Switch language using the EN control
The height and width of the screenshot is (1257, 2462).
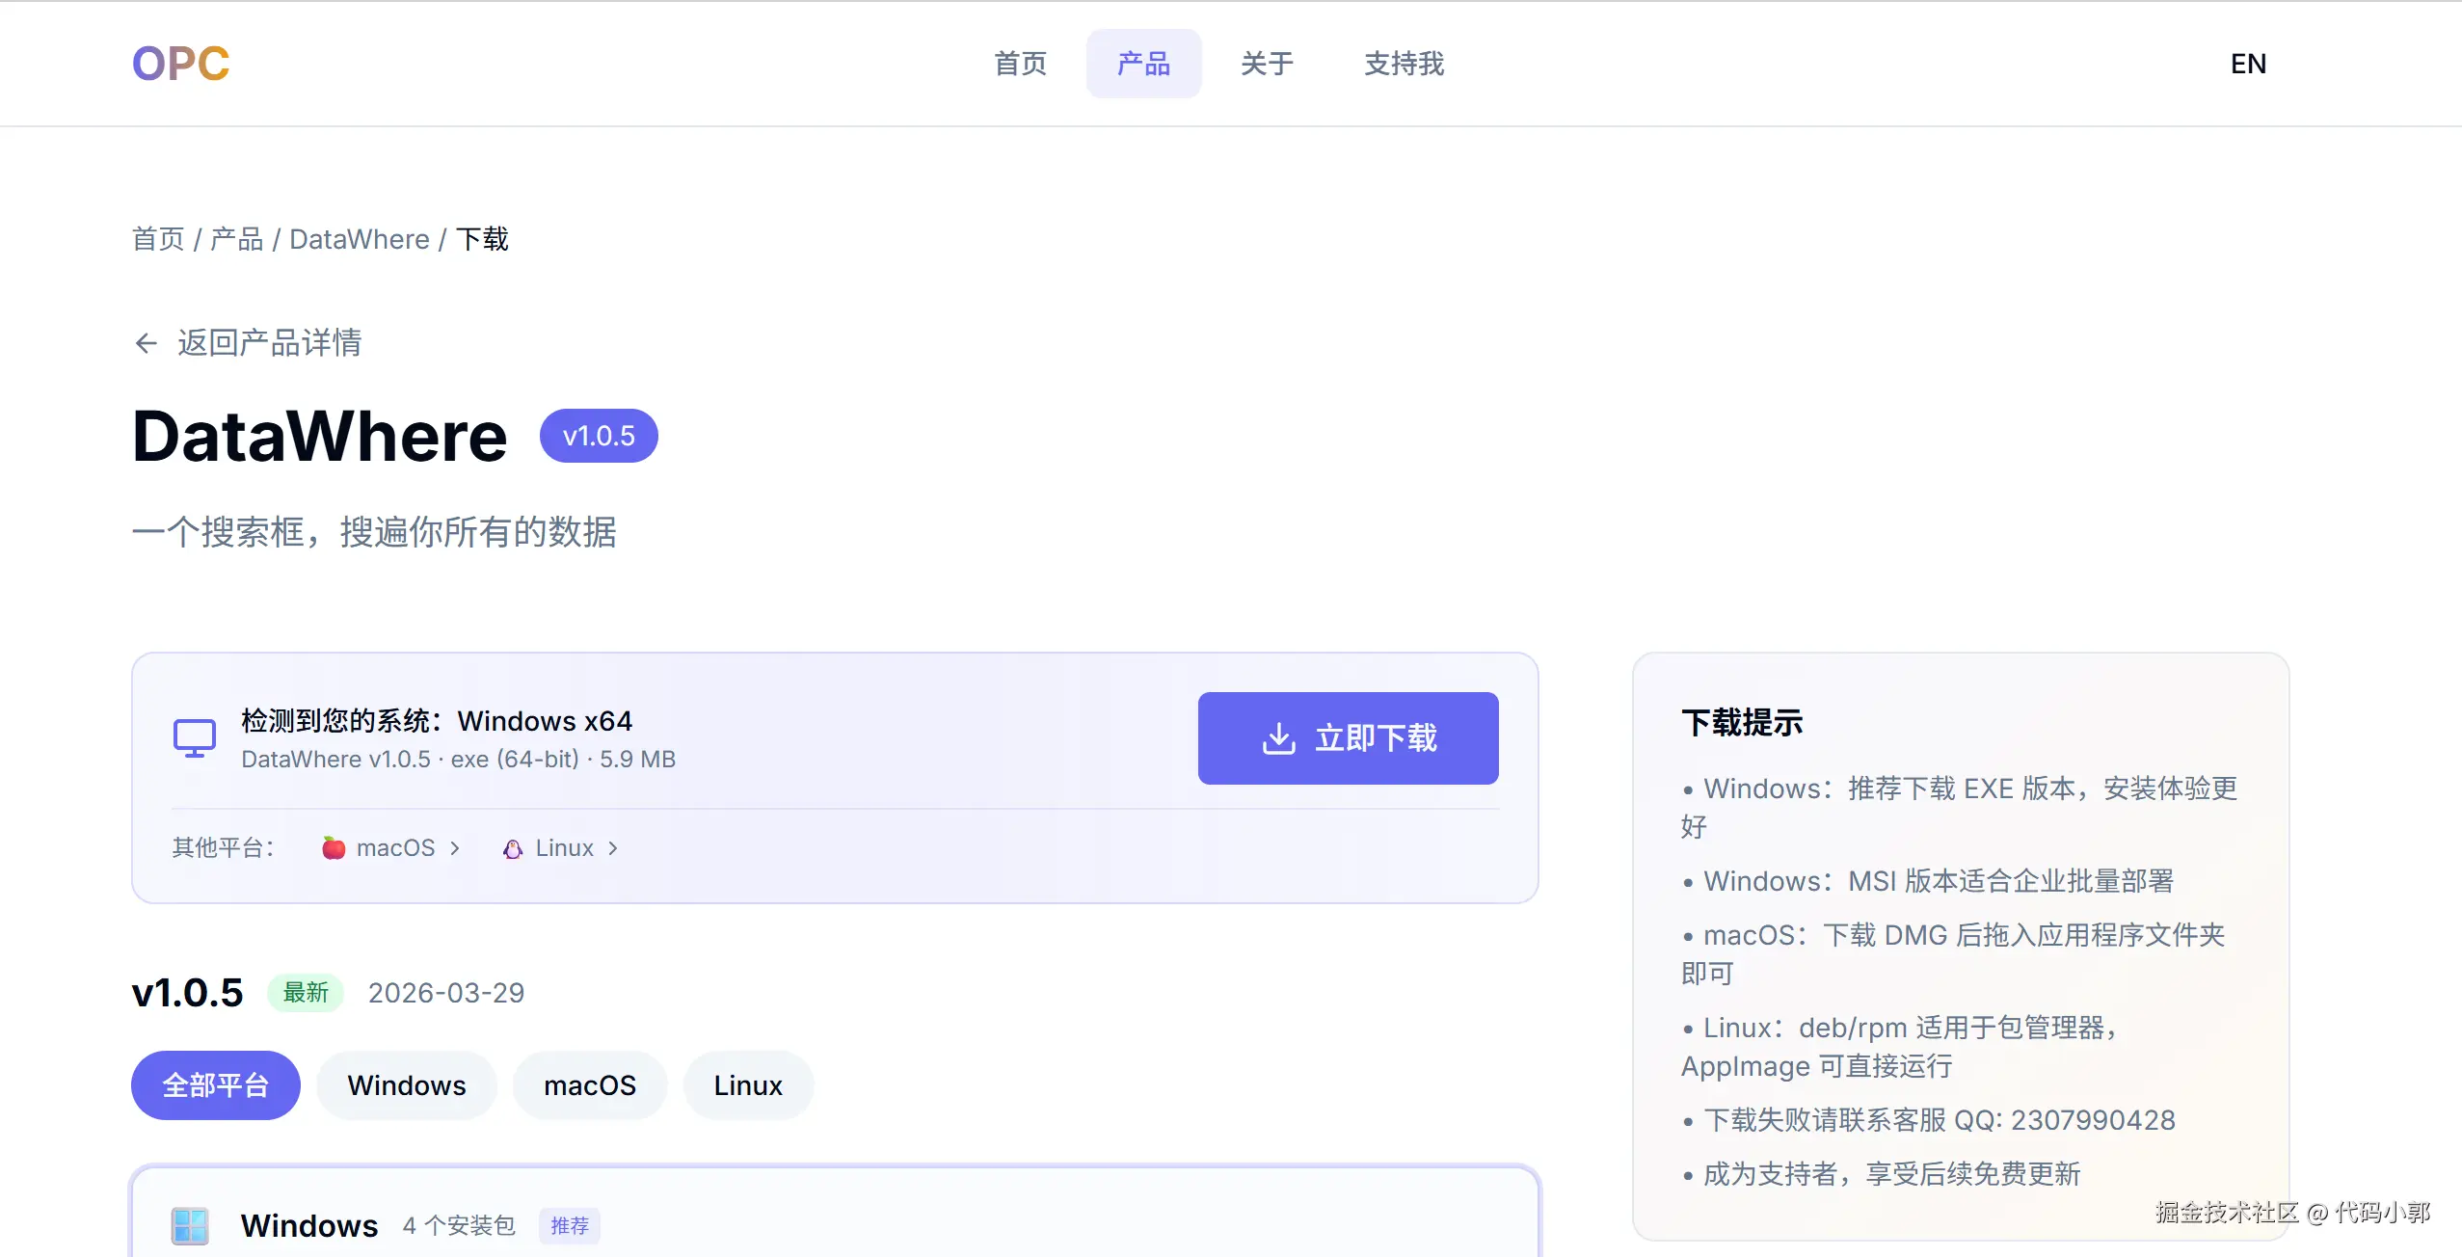2249,63
